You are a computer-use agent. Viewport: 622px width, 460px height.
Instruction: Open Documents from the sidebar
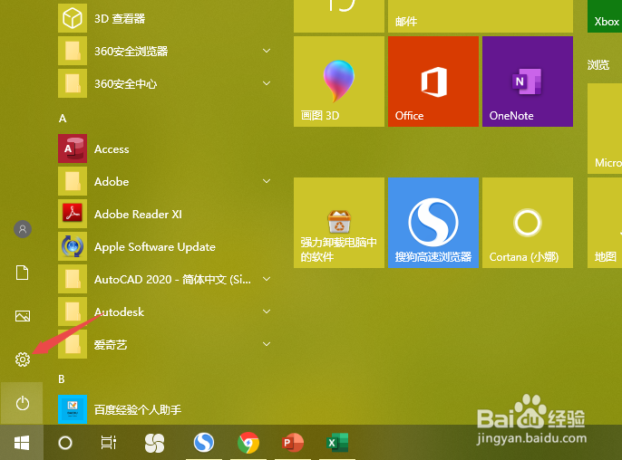22,273
